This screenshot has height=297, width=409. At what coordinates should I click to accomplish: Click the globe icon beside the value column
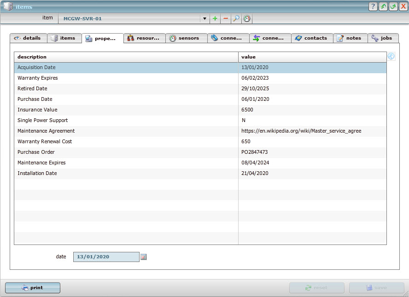click(391, 56)
